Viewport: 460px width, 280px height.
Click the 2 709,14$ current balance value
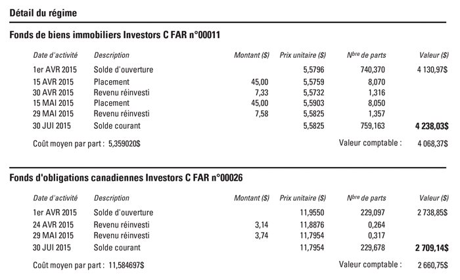coord(432,248)
